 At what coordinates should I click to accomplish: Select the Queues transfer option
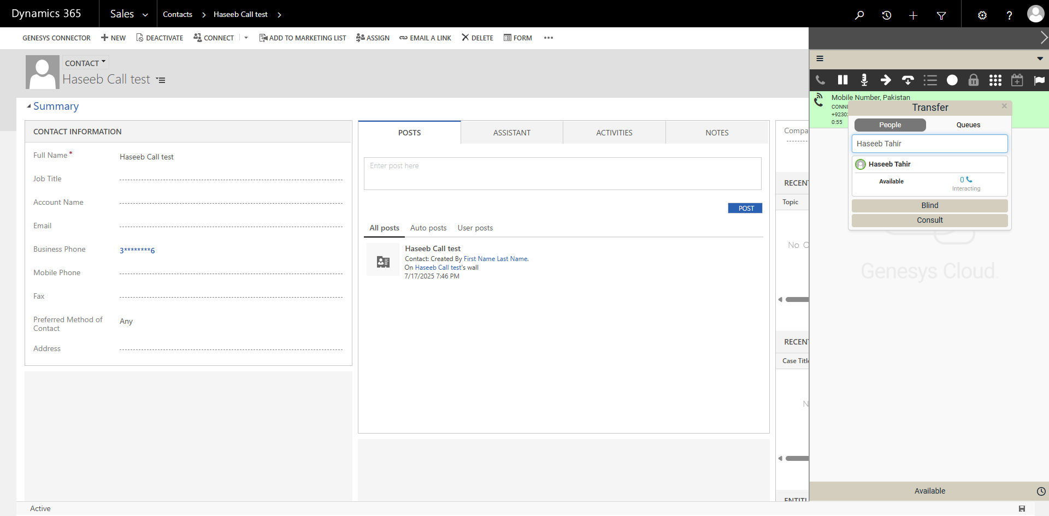coord(968,125)
